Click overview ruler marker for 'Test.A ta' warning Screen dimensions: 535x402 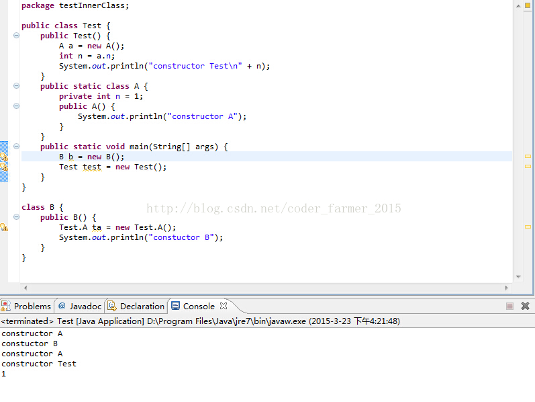point(528,227)
